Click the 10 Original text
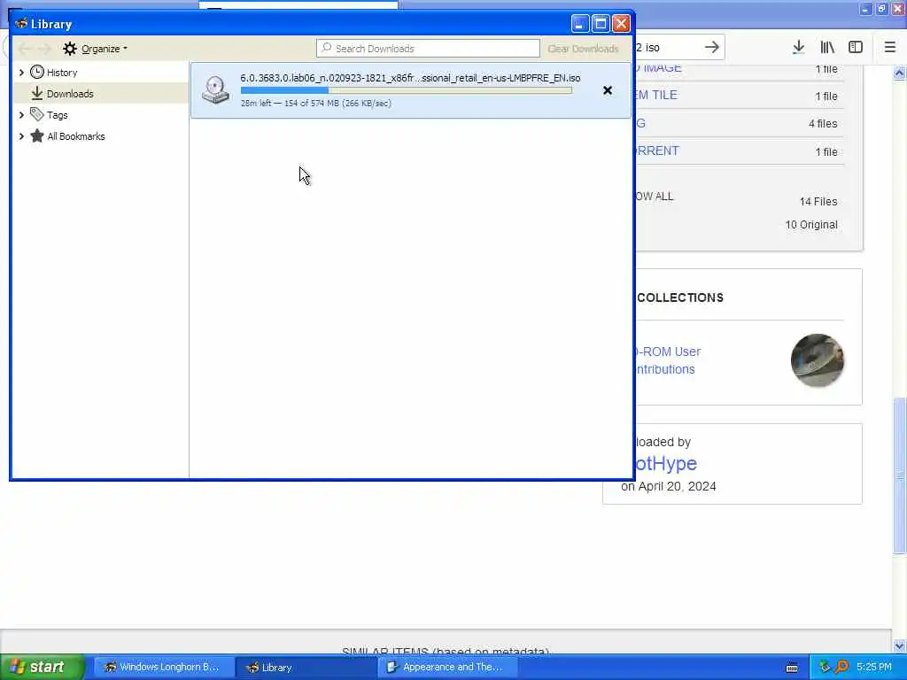Viewport: 907px width, 680px height. point(811,224)
